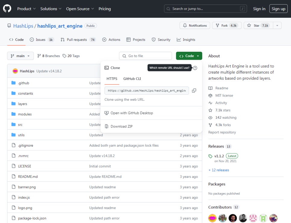Open the main branch selector dropdown
The image size is (291, 223).
(x=20, y=56)
